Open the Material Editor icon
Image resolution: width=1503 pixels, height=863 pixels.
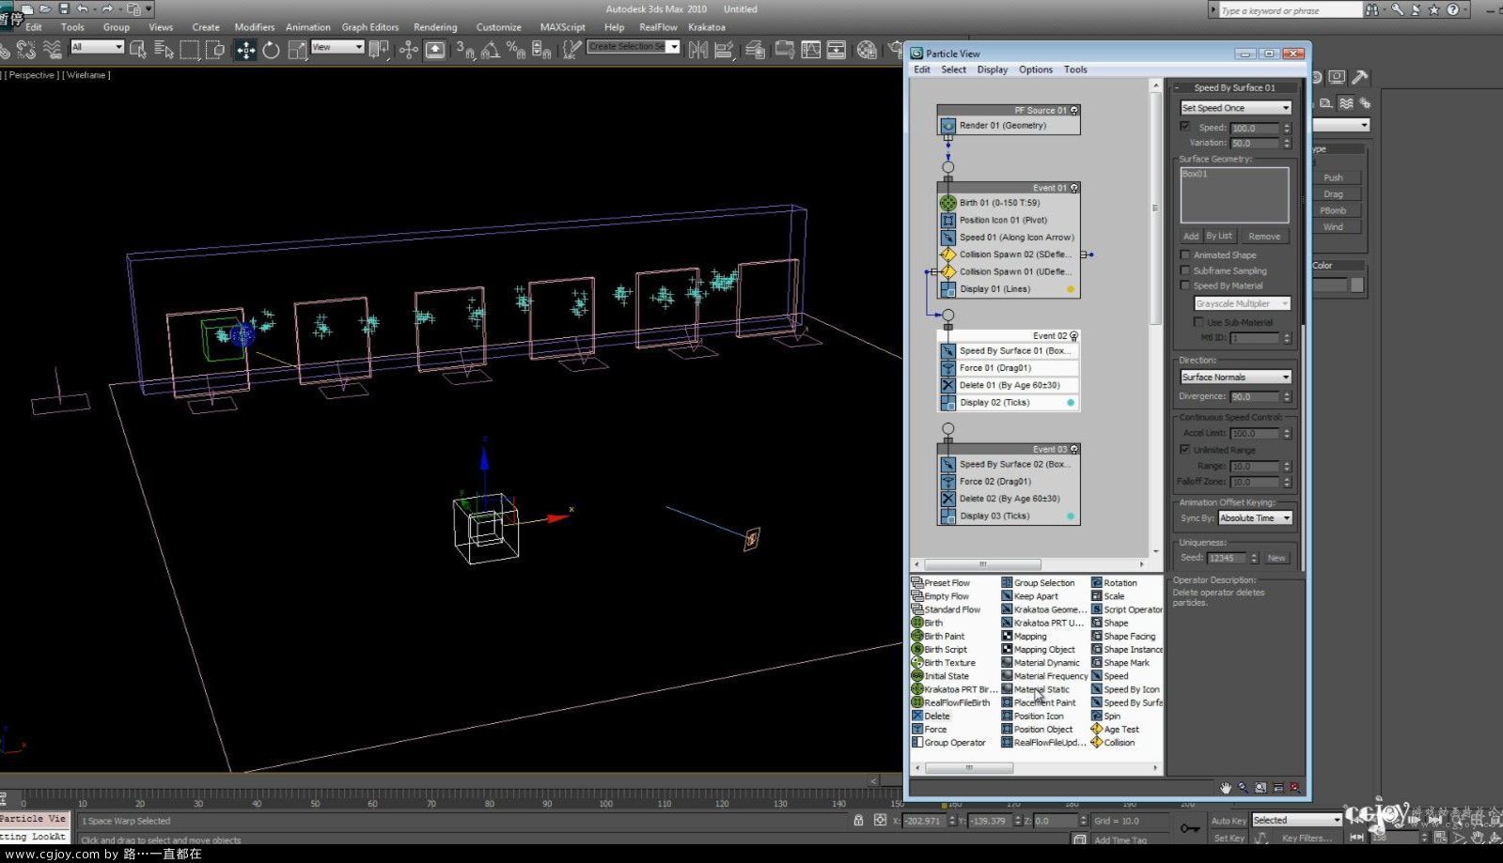(x=868, y=50)
